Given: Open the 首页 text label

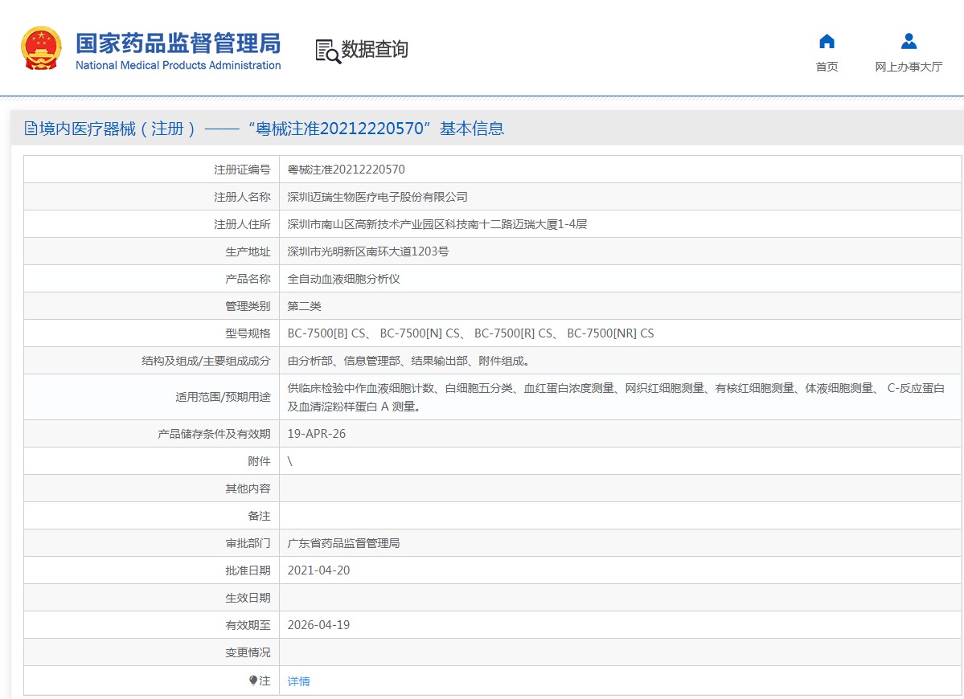Looking at the screenshot, I should point(827,67).
